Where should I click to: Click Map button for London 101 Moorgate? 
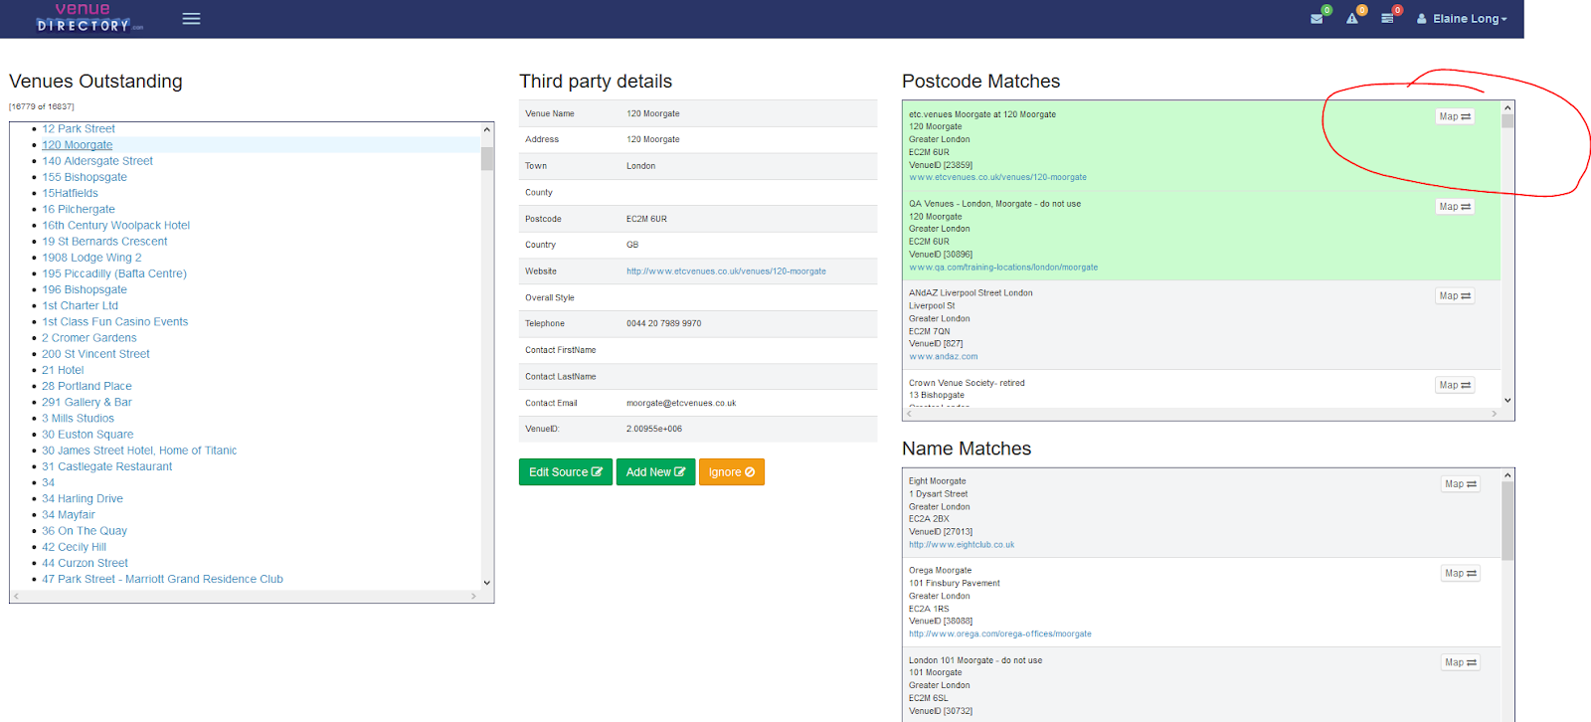coord(1461,662)
